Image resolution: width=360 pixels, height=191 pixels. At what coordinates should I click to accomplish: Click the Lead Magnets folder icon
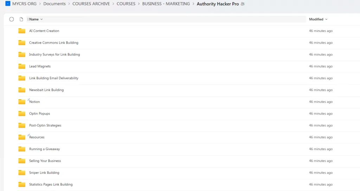pyautogui.click(x=22, y=66)
